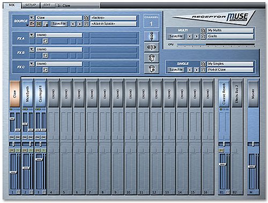
Task: Go to next Single patch
Action: [x=197, y=70]
